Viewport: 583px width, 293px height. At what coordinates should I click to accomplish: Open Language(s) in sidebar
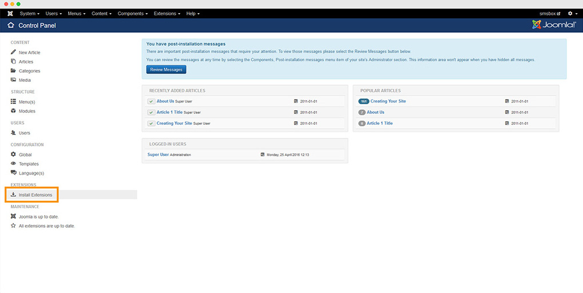[x=31, y=173]
